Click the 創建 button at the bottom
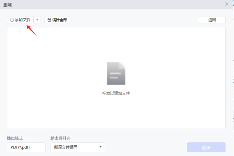Screen dimensions: 234x156 tap(206, 147)
